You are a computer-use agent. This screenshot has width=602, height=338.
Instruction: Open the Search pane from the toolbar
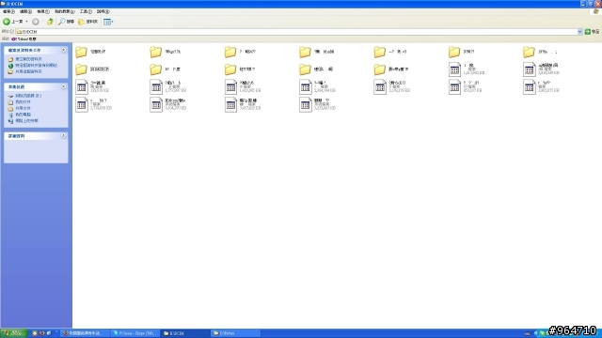[66, 22]
